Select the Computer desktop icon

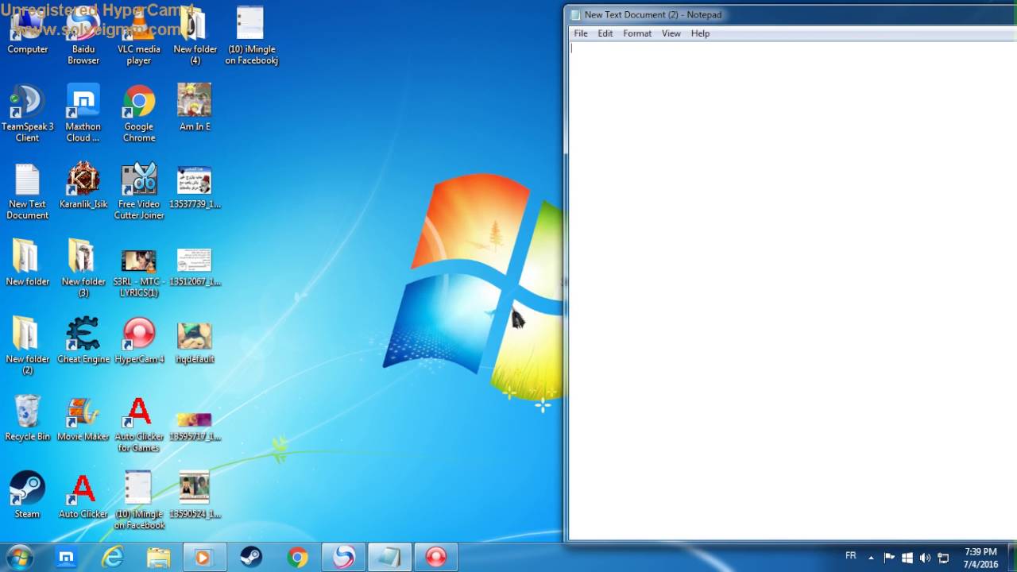point(28,32)
